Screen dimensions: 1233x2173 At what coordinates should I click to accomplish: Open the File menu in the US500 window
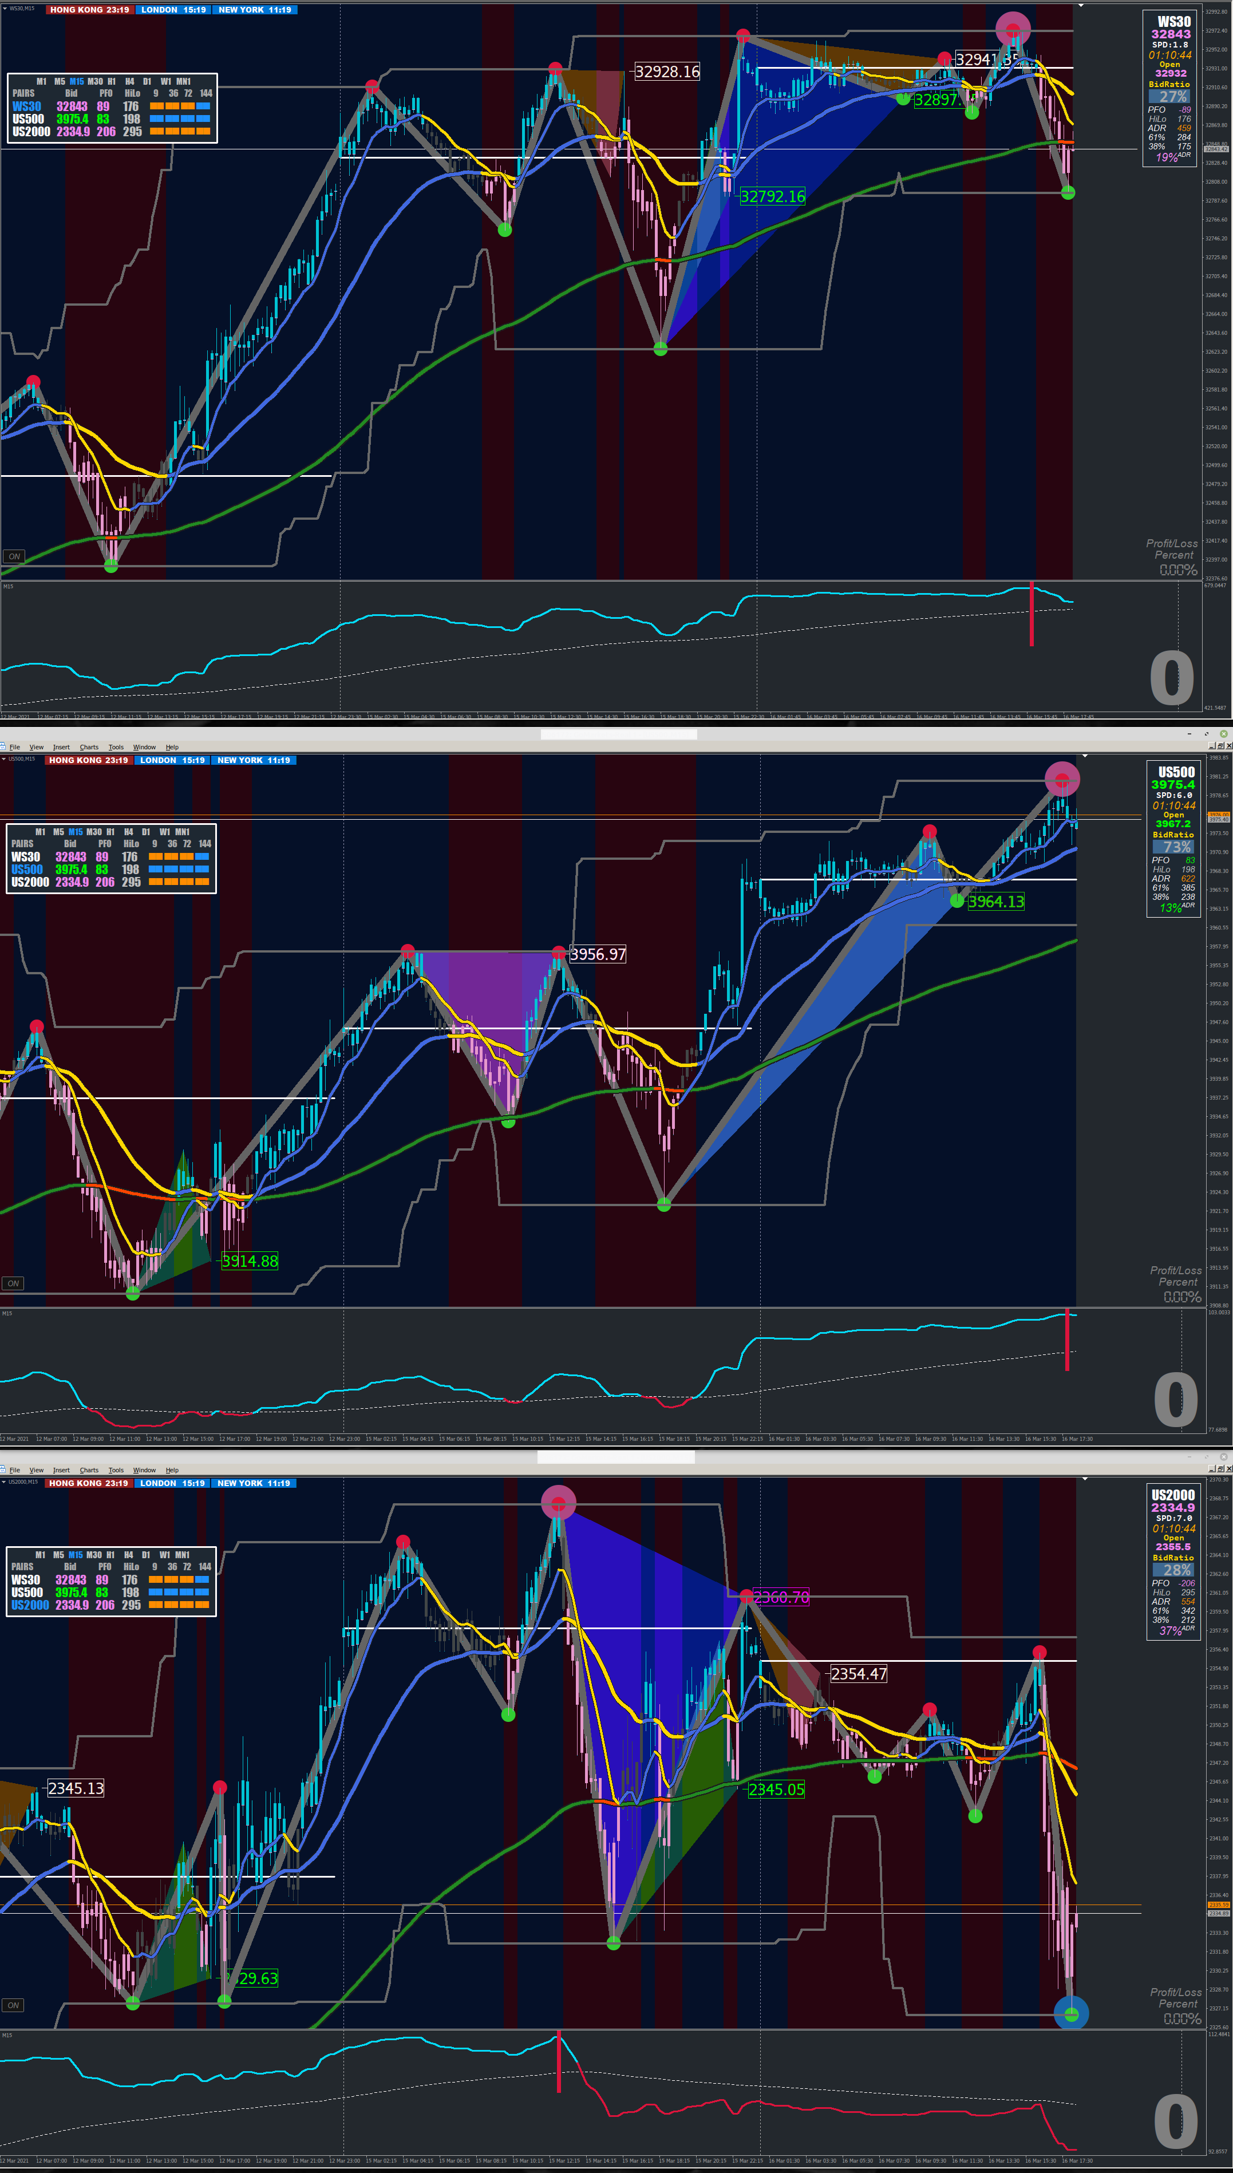[14, 747]
